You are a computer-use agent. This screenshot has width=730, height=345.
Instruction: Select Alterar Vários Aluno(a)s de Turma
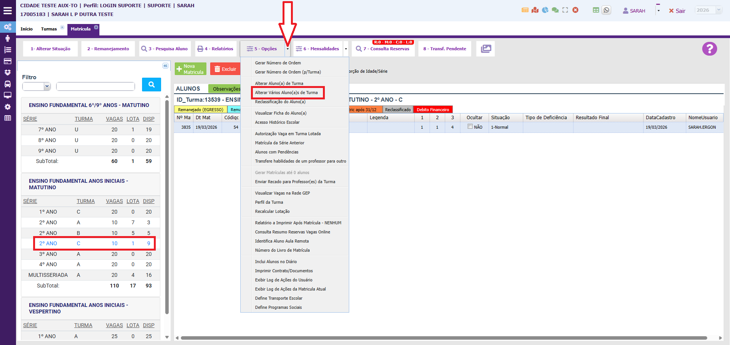coord(286,93)
